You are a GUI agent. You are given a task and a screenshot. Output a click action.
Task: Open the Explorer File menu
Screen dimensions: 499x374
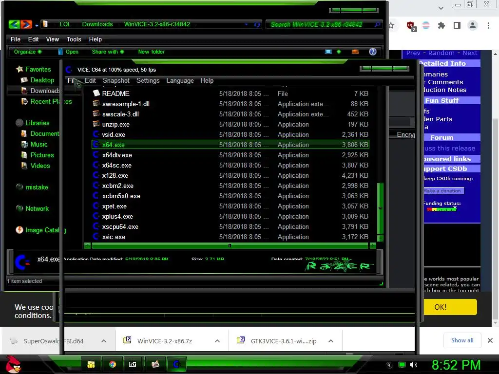click(15, 39)
